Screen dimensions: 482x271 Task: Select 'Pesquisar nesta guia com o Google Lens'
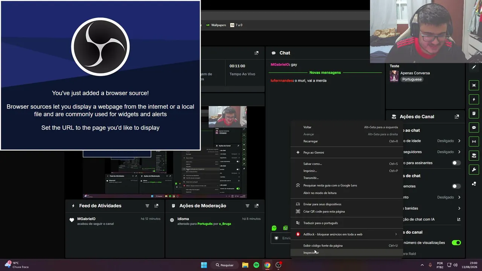pyautogui.click(x=346, y=185)
